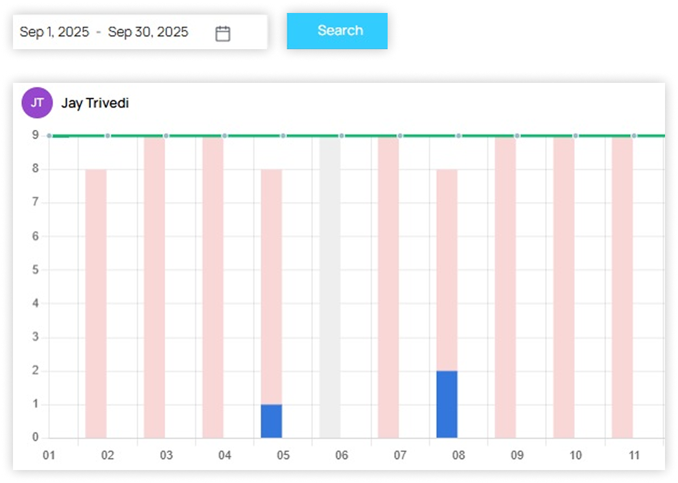
Task: Click the pink bar for day 10
Action: pos(564,287)
